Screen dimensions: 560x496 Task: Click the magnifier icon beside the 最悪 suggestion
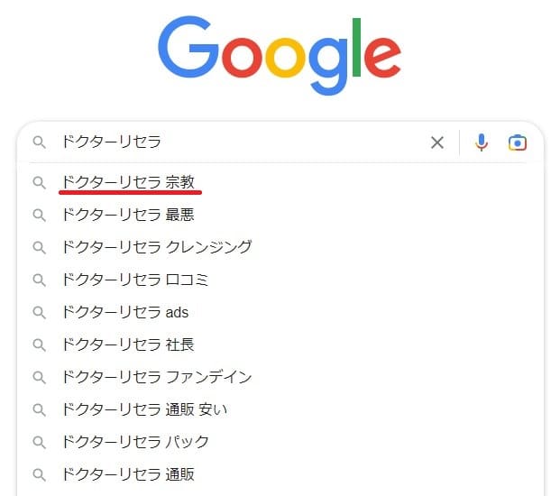click(x=40, y=215)
